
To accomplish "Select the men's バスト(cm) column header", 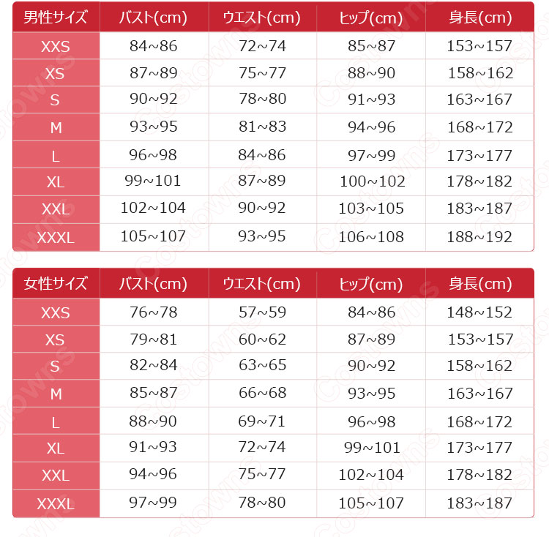I will click(x=153, y=18).
